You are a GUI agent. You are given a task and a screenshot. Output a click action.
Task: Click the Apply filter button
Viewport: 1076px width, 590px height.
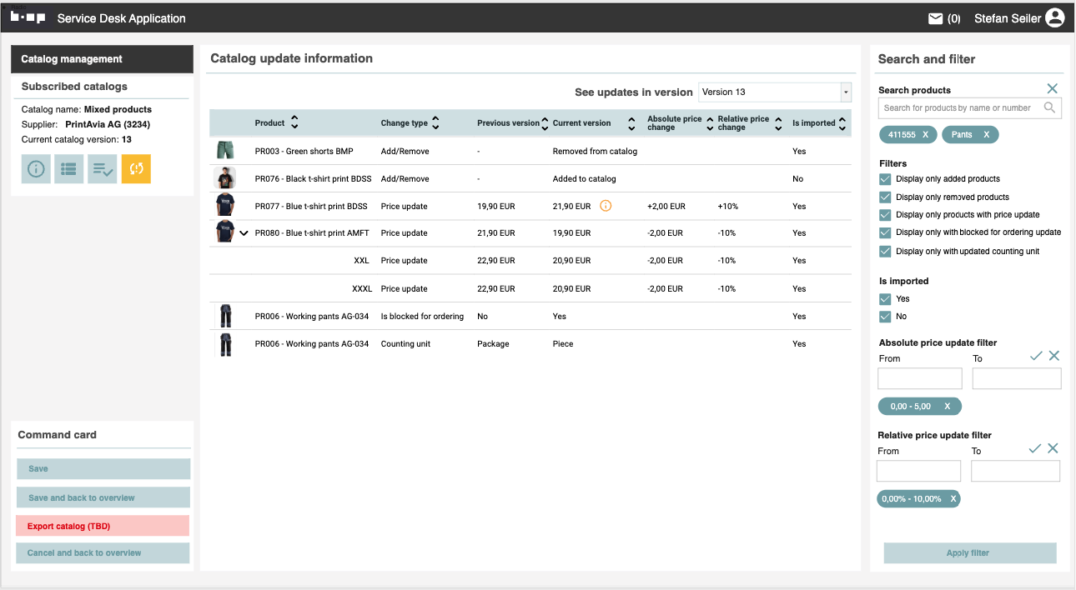tap(970, 552)
